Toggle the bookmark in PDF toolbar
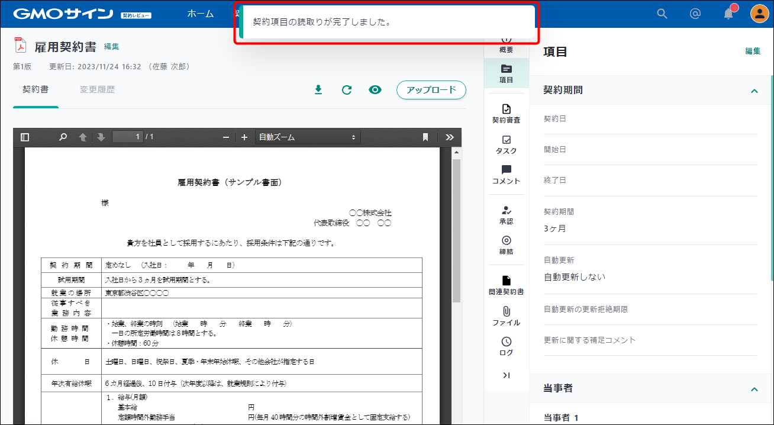This screenshot has width=774, height=425. coord(424,137)
